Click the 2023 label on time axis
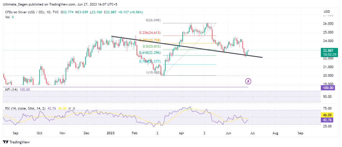342x147 pixels. [111, 133]
